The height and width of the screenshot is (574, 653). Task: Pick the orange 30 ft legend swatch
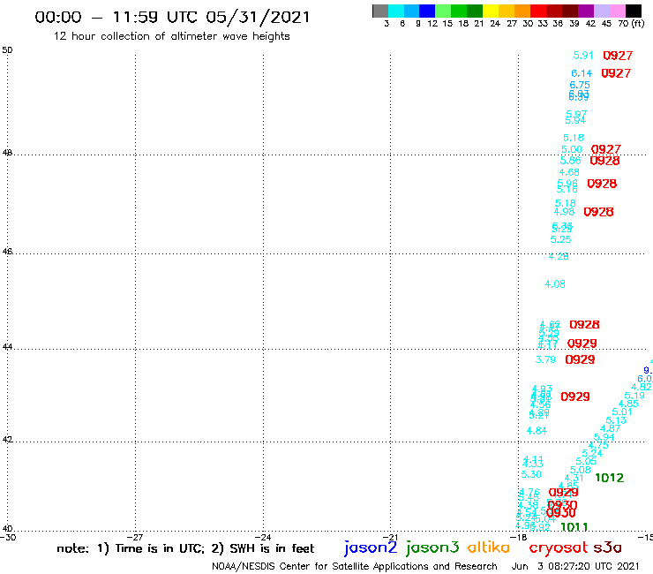pyautogui.click(x=522, y=11)
